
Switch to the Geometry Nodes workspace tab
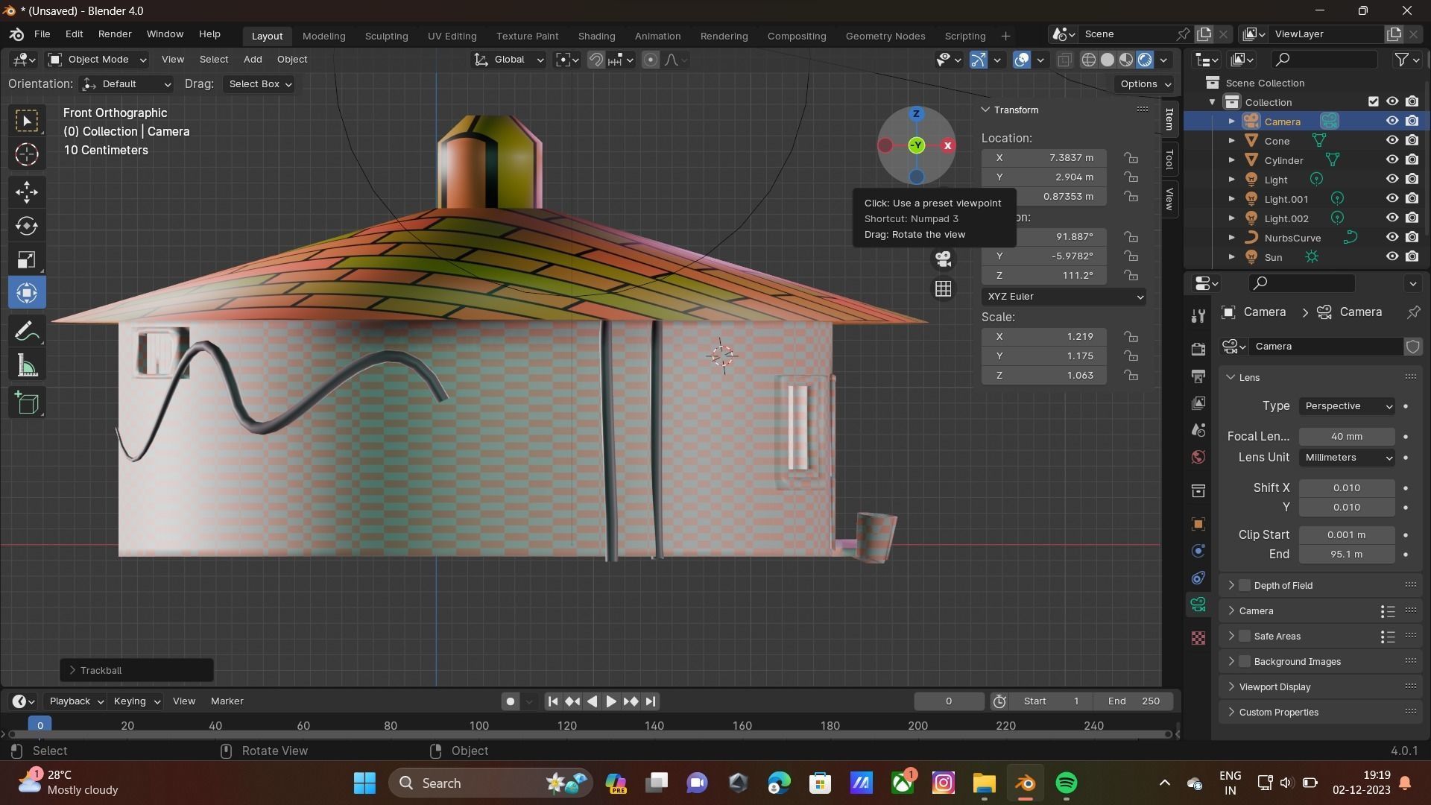885,36
